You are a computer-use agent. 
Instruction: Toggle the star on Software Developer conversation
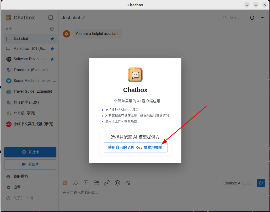click(52, 59)
